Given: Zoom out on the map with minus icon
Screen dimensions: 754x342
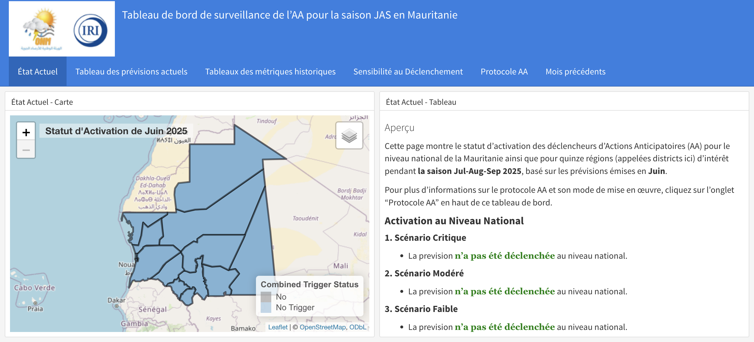Looking at the screenshot, I should click(27, 150).
